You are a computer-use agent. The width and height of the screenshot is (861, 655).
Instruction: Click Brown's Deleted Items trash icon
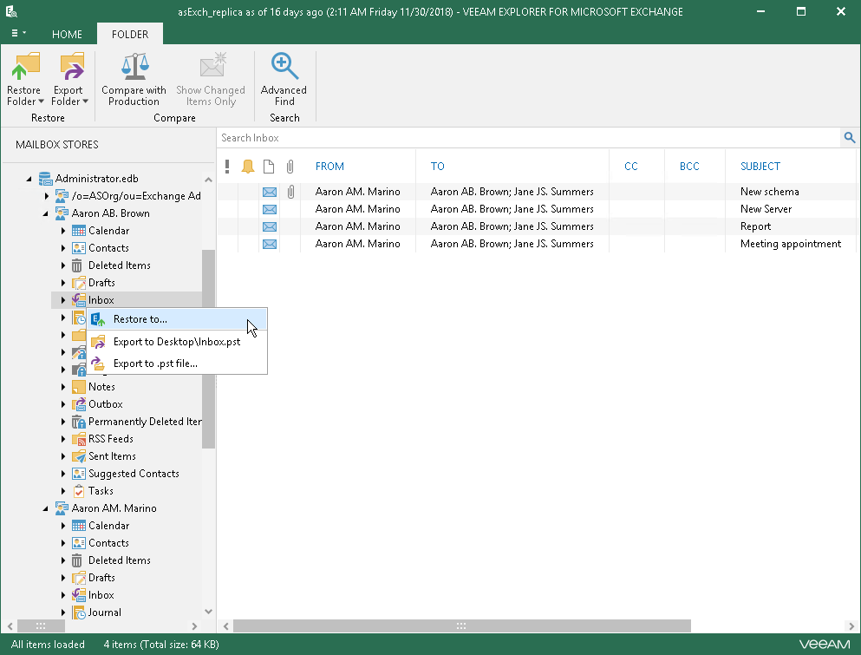[77, 265]
